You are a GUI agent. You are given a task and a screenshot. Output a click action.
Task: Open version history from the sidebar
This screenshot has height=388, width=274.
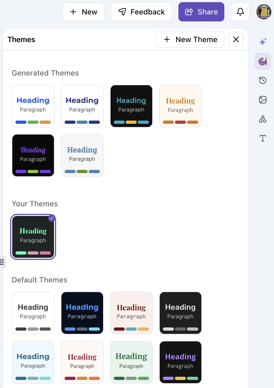[263, 80]
